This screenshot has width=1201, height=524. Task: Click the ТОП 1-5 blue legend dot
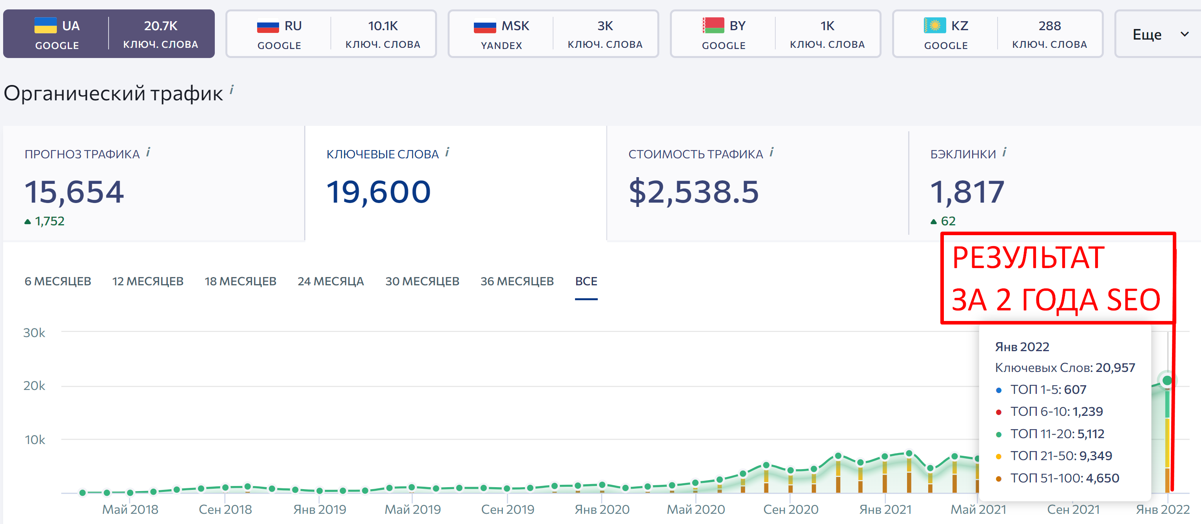point(998,390)
